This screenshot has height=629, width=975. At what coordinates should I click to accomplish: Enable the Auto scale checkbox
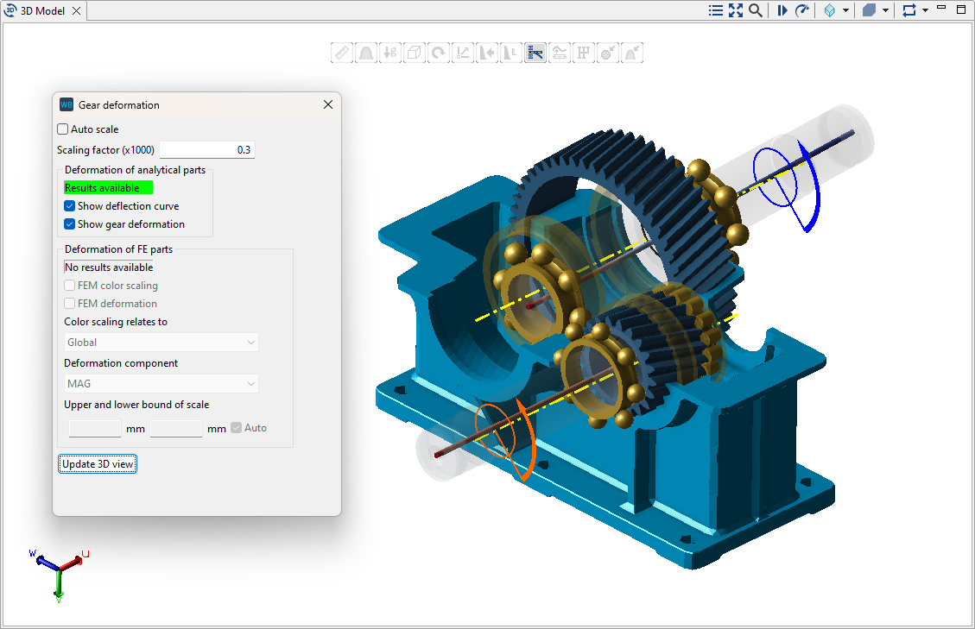[x=62, y=129]
